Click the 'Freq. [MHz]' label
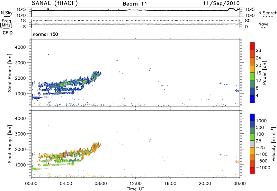Image resolution: width=277 pixels, height=191 pixels. point(6,23)
